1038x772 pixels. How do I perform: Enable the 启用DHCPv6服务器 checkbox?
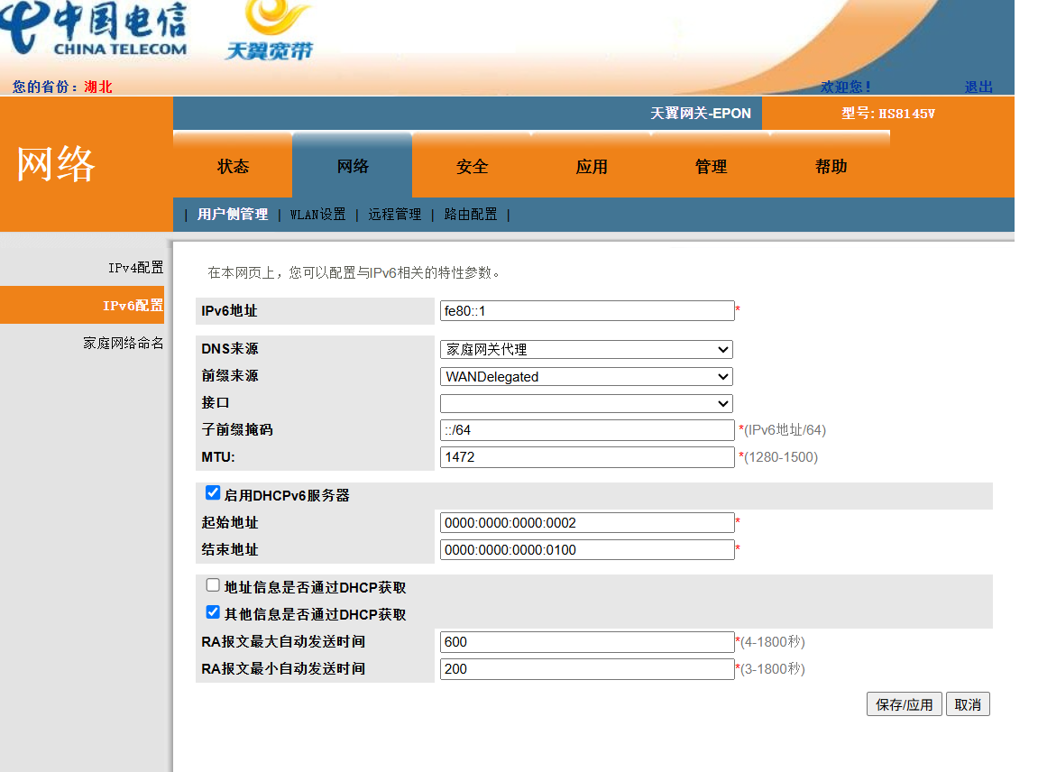[x=213, y=492]
